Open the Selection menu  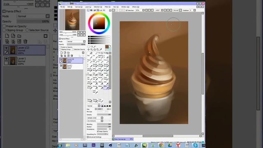[x=98, y=7]
